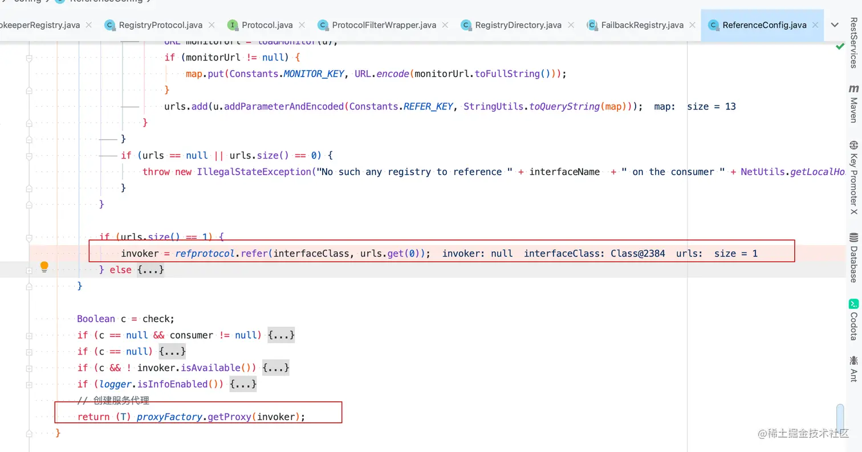The width and height of the screenshot is (862, 452).
Task: Click the {...} placeholder after 'else'
Action: click(151, 270)
